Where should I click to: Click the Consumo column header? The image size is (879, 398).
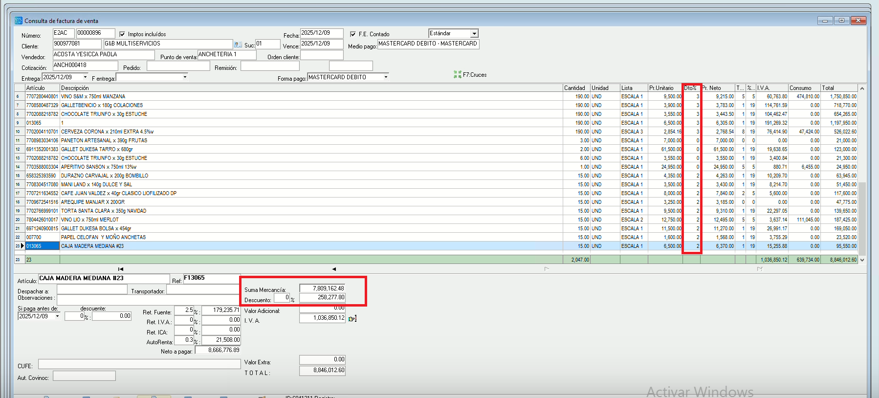coord(804,88)
